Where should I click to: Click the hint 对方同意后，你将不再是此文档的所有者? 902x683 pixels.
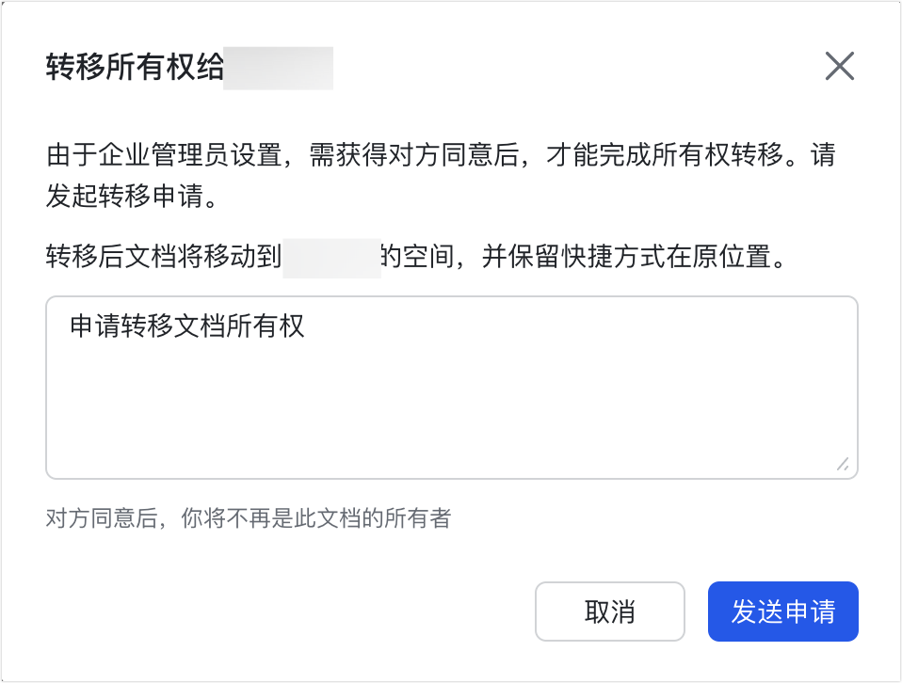249,518
